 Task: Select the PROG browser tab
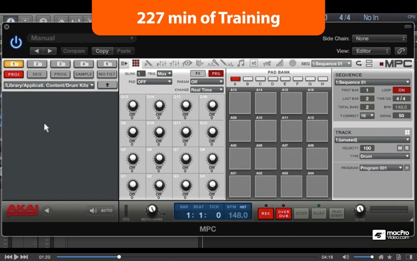60,74
